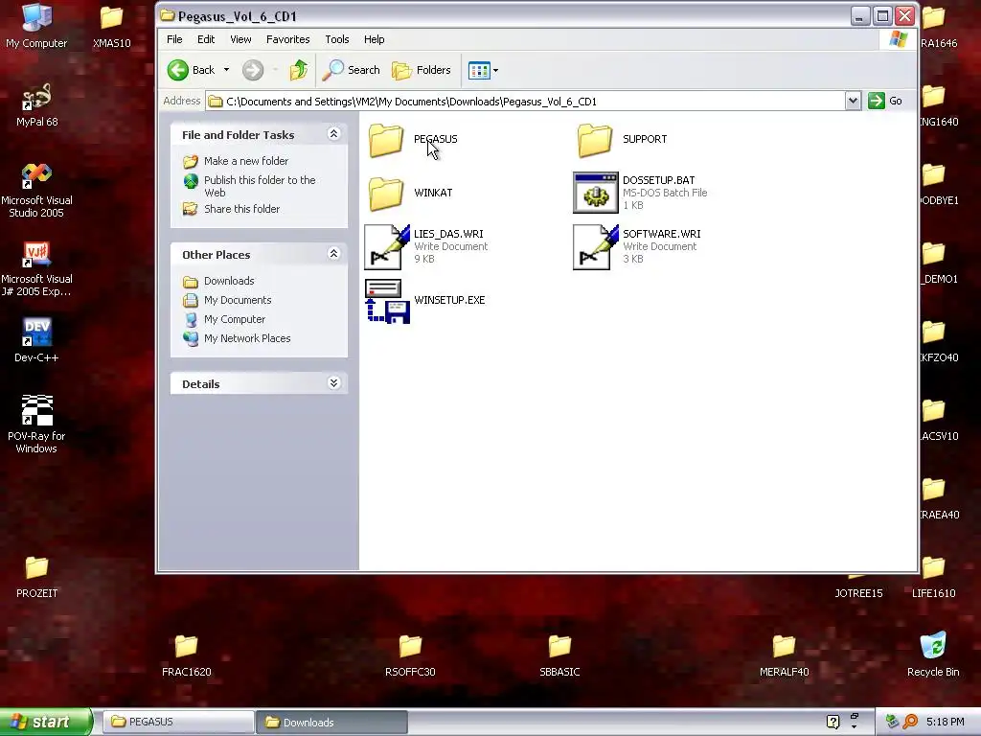
Task: Collapse the Other Places panel
Action: (x=334, y=253)
